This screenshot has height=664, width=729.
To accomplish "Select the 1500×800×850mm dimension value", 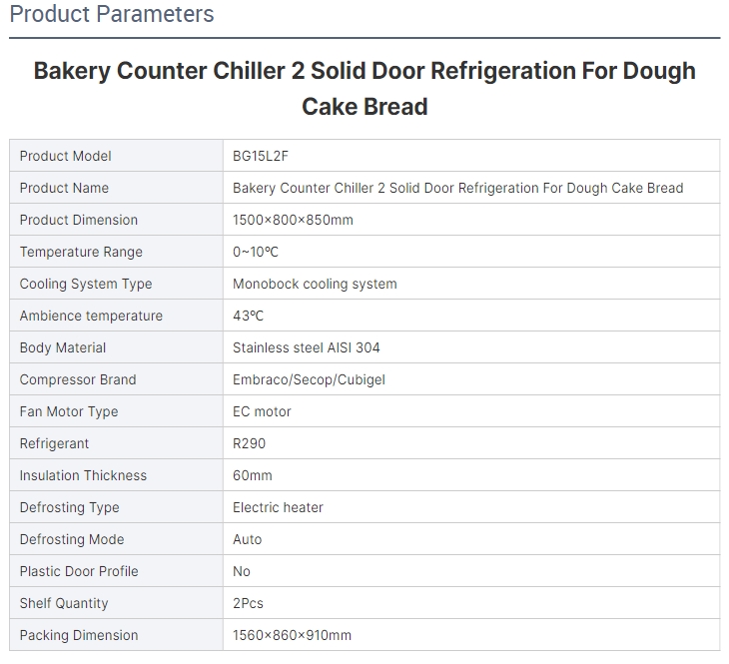I will [x=293, y=220].
